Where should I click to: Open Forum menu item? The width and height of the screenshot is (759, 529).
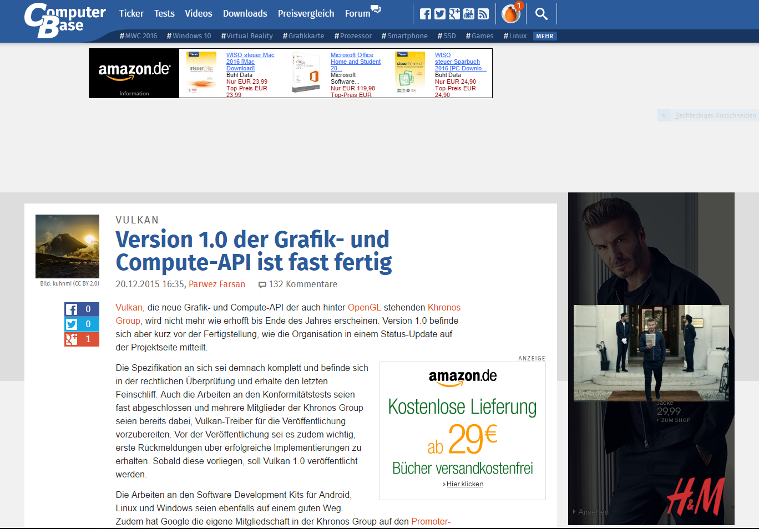[357, 13]
